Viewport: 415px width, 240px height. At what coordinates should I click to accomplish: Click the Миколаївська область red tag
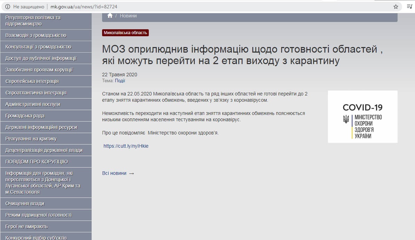pyautogui.click(x=125, y=32)
